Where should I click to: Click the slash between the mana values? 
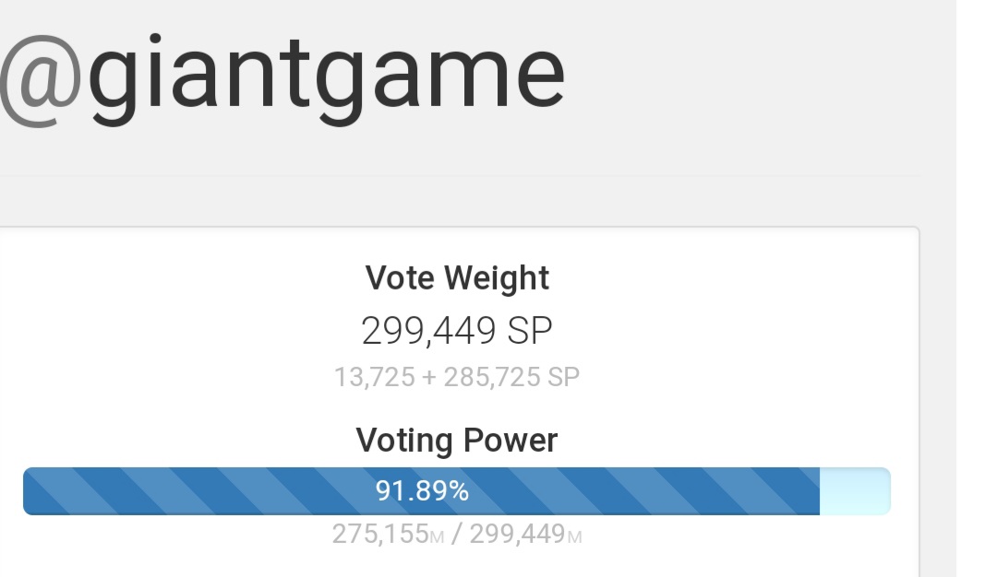coord(457,534)
